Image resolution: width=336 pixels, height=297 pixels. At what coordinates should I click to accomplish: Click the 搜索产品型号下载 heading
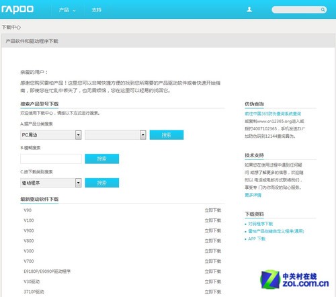[40, 104]
